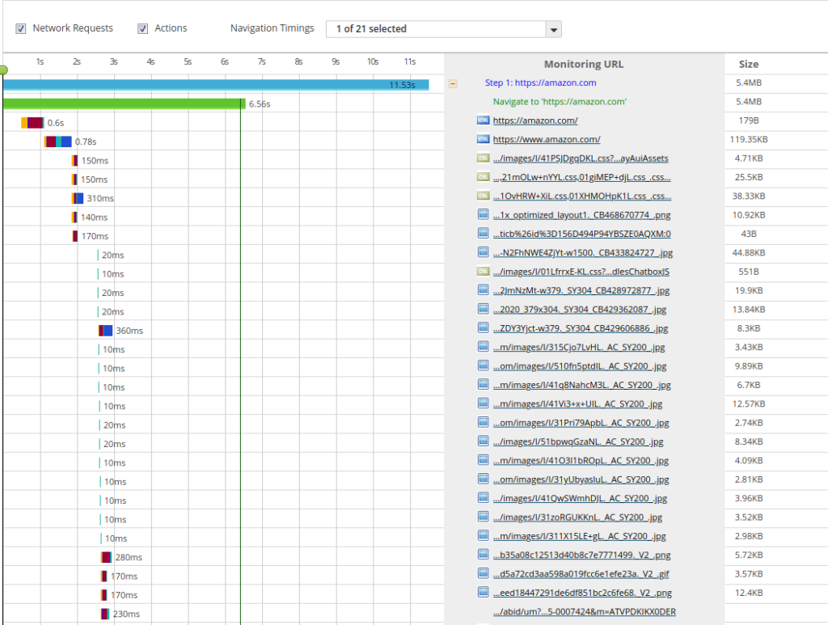Uncheck the Network Requests checkbox
This screenshot has height=625, width=828.
(20, 28)
